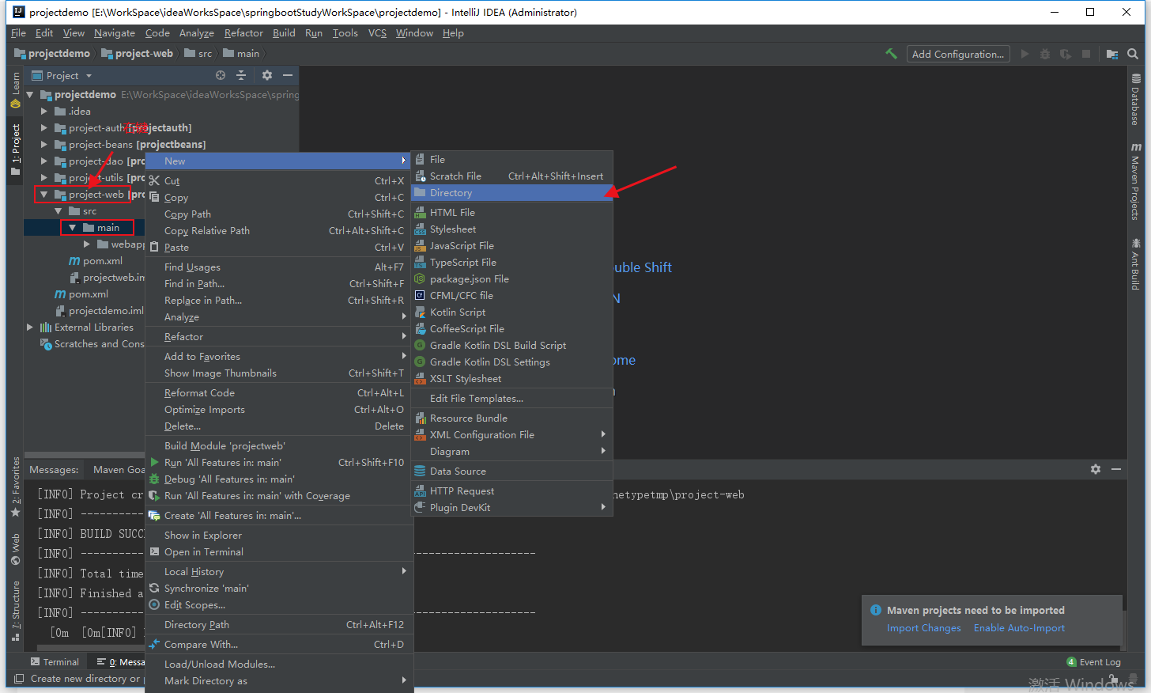Image resolution: width=1151 pixels, height=693 pixels.
Task: Open the Messages panel settings gear
Action: [x=1096, y=469]
